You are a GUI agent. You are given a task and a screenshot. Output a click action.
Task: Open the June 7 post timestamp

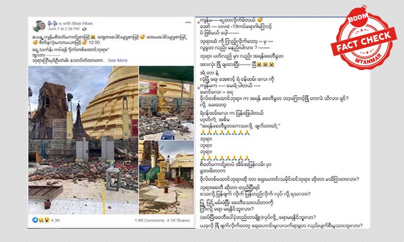63,29
